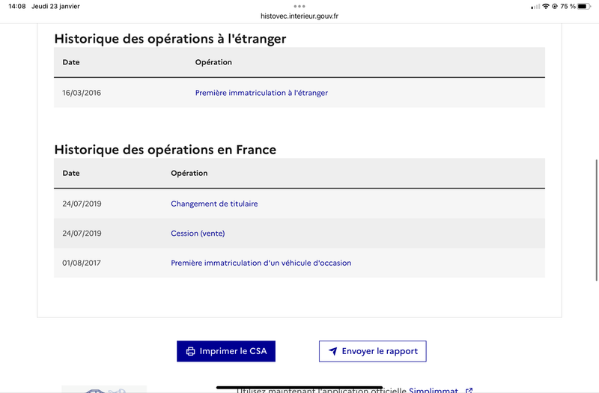Follow the Simplimmat link

434,390
